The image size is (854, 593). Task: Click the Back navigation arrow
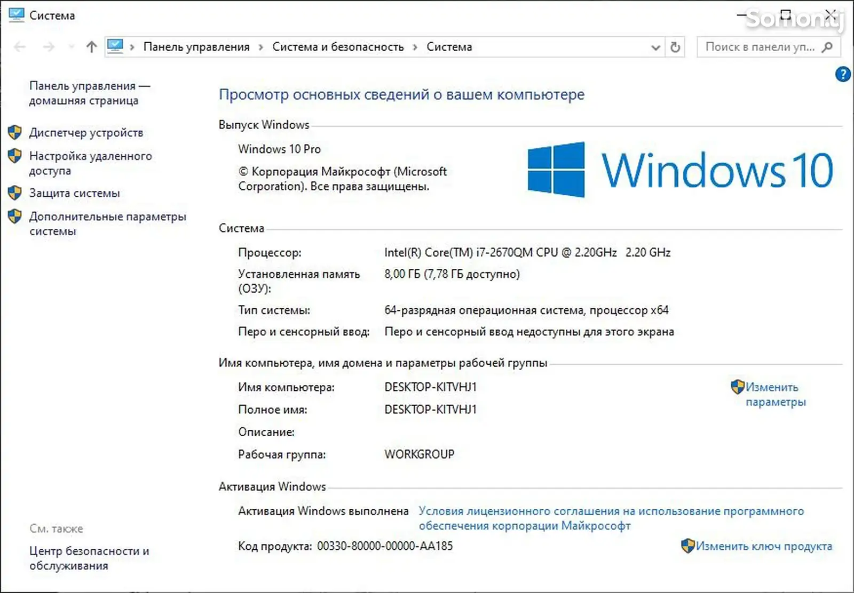(x=20, y=47)
